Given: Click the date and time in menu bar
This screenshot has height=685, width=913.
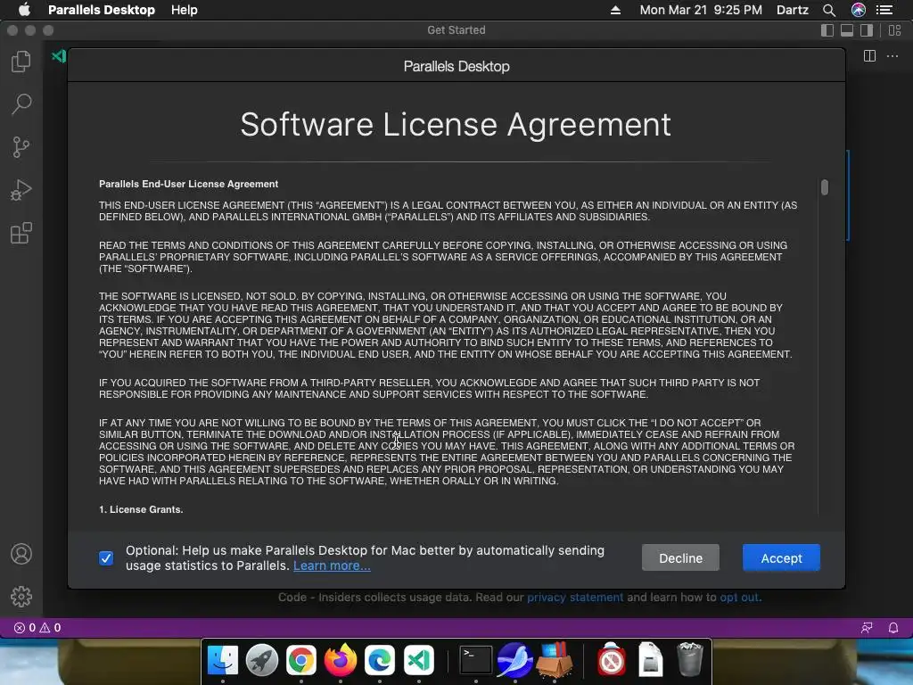Looking at the screenshot, I should pyautogui.click(x=701, y=10).
